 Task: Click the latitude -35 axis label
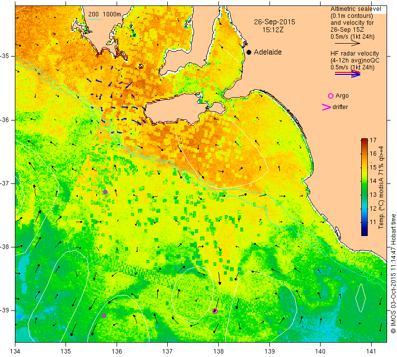5,56
